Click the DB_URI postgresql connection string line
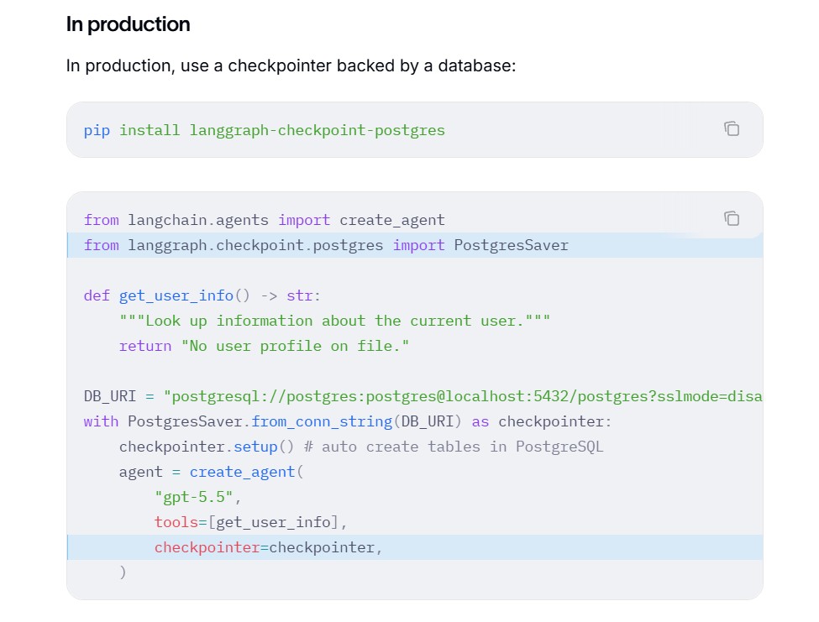 [x=423, y=396]
